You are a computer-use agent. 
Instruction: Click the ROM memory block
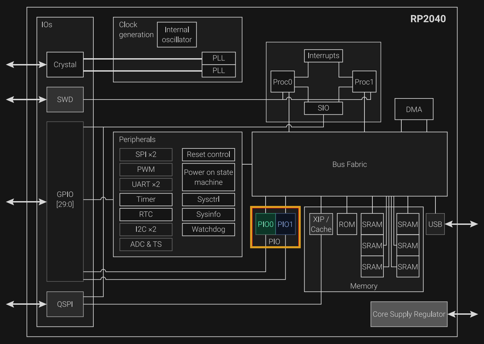(x=347, y=224)
